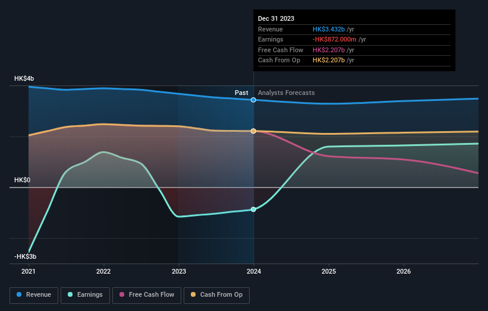
Task: Toggle the Cash From Op legend button
Action: click(216, 295)
